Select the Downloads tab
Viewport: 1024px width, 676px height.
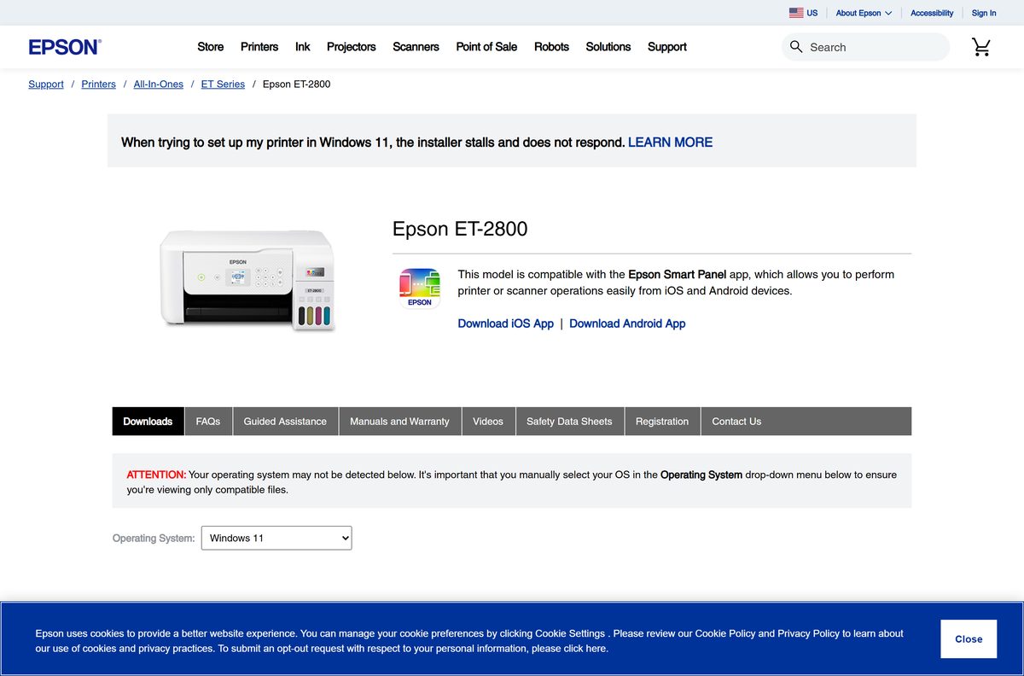[148, 422]
